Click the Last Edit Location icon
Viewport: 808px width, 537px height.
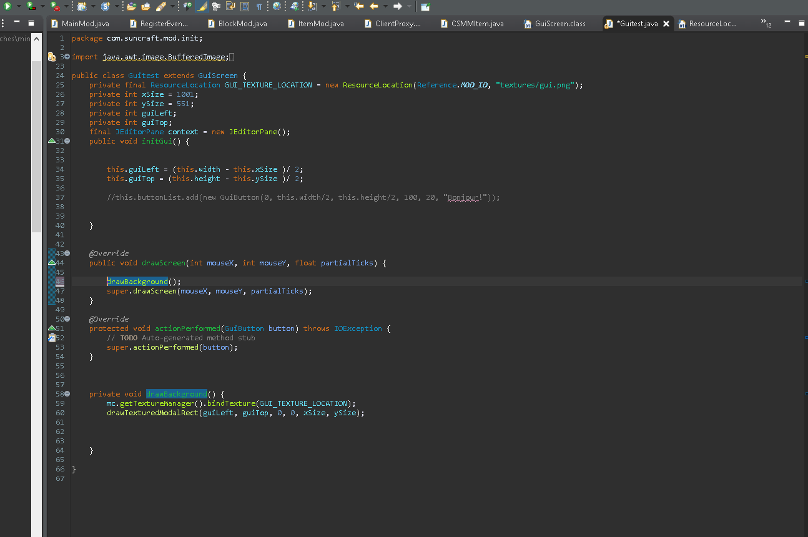tap(359, 6)
